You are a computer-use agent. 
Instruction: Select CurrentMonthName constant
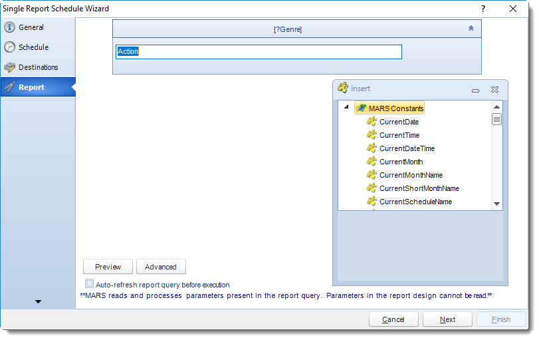[x=411, y=175]
